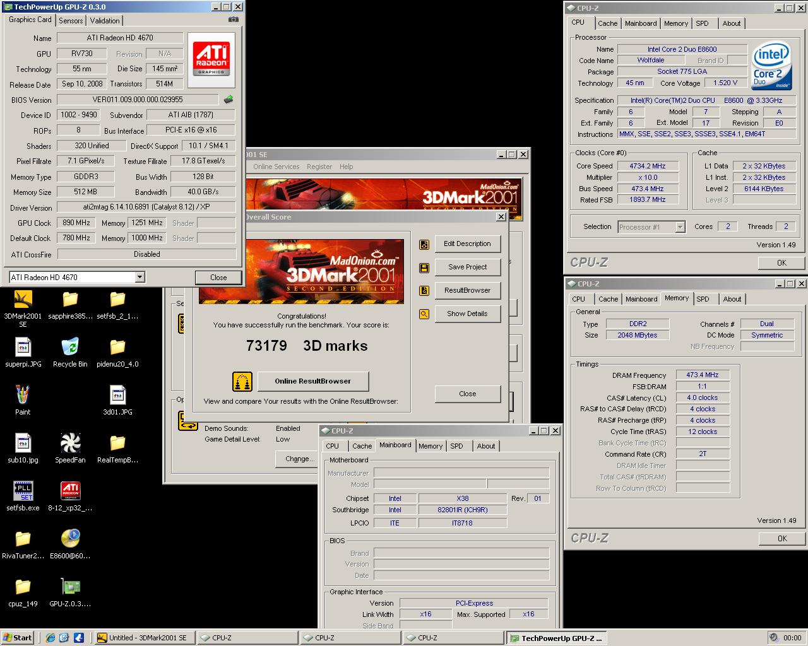Click the taskbar clock showing 00:00

(792, 638)
